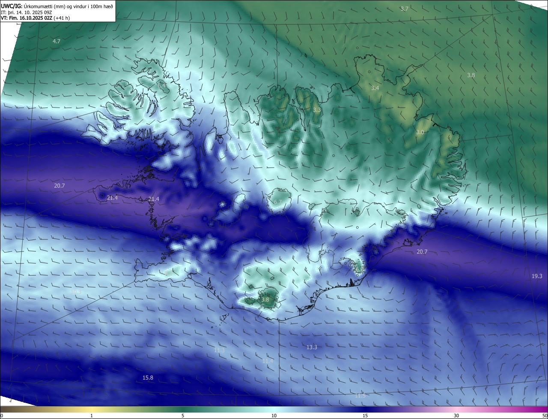Click the '5' tick on the color scale
This screenshot has height=419, width=548.
click(183, 416)
